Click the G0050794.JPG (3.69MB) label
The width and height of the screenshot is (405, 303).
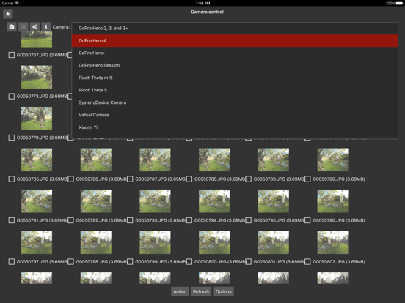[219, 220]
